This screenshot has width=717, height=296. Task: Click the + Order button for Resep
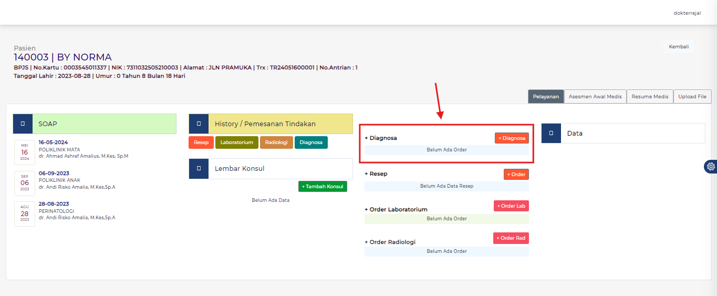tap(516, 174)
